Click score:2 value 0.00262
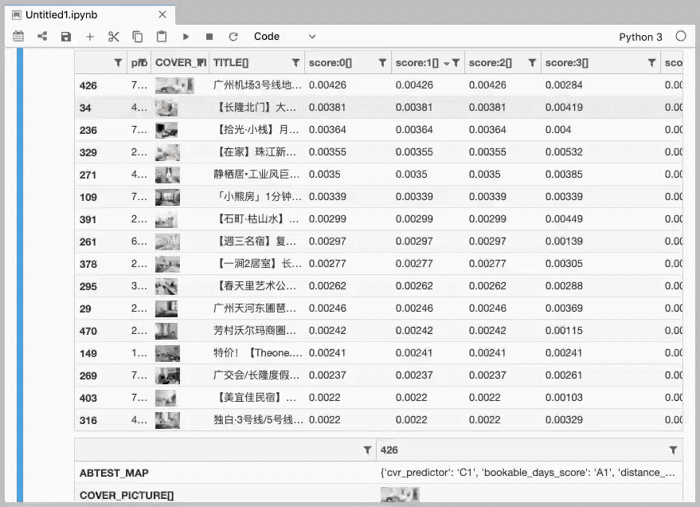The image size is (700, 507). click(487, 286)
